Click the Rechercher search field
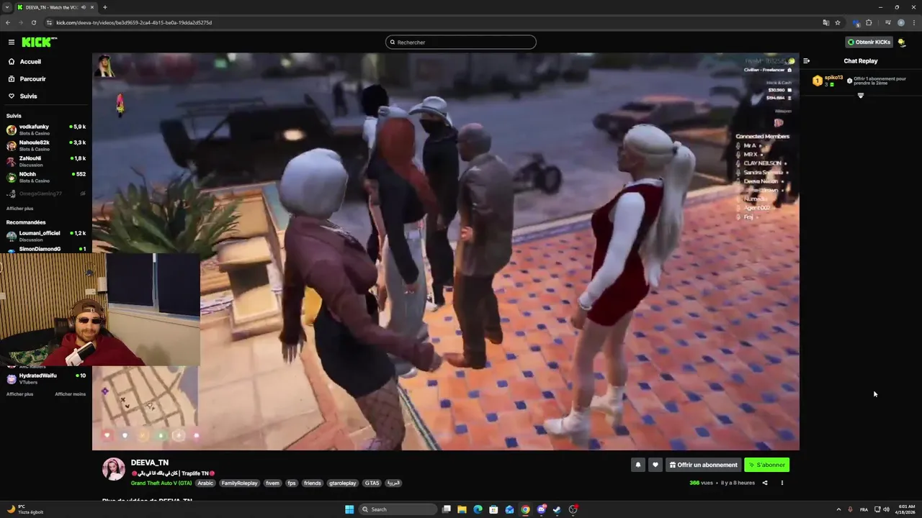Image resolution: width=922 pixels, height=518 pixels. (461, 42)
